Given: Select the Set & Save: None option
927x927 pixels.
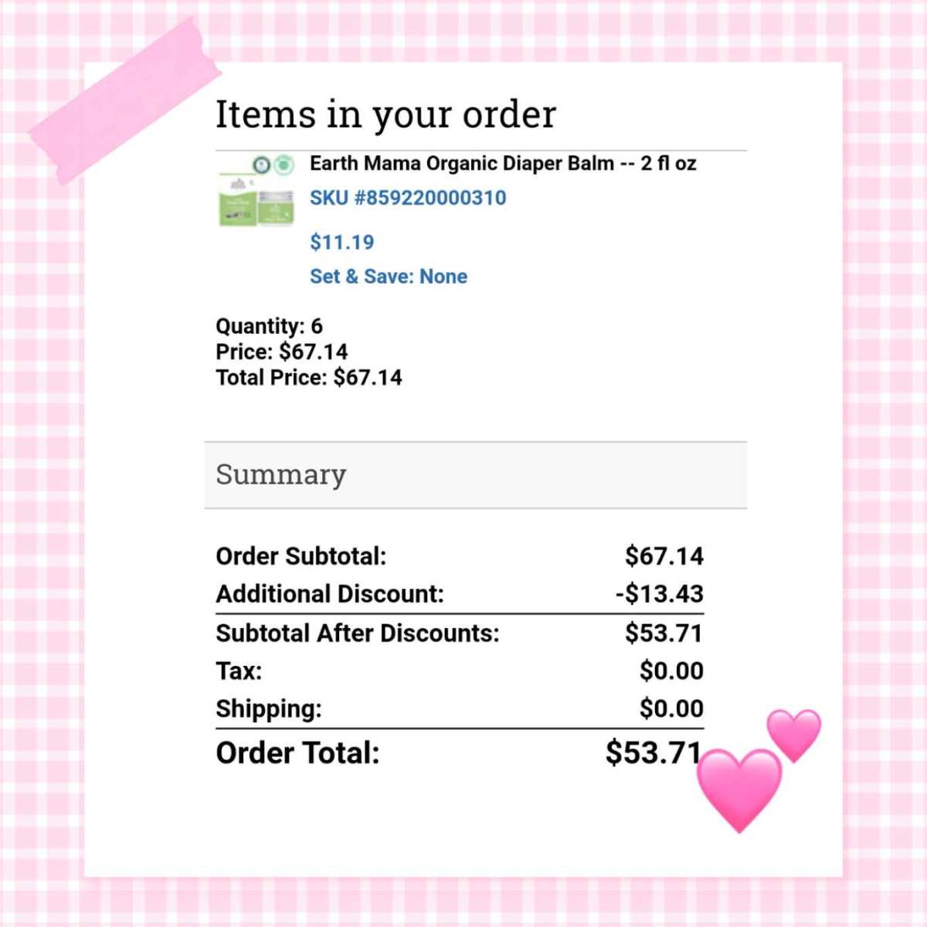Looking at the screenshot, I should [389, 277].
